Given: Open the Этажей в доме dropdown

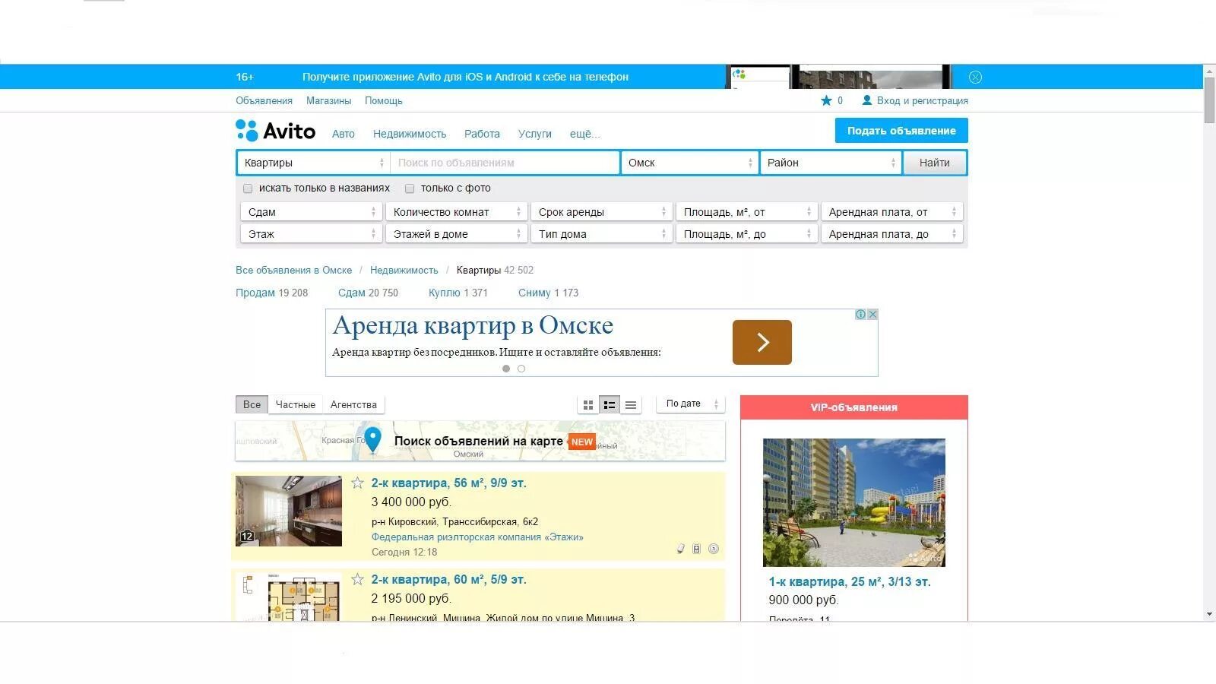Looking at the screenshot, I should click(456, 234).
